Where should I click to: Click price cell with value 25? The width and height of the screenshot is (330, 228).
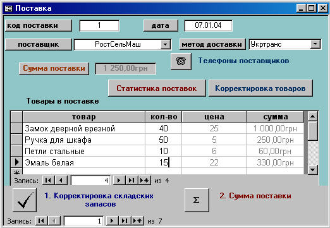[214, 128]
